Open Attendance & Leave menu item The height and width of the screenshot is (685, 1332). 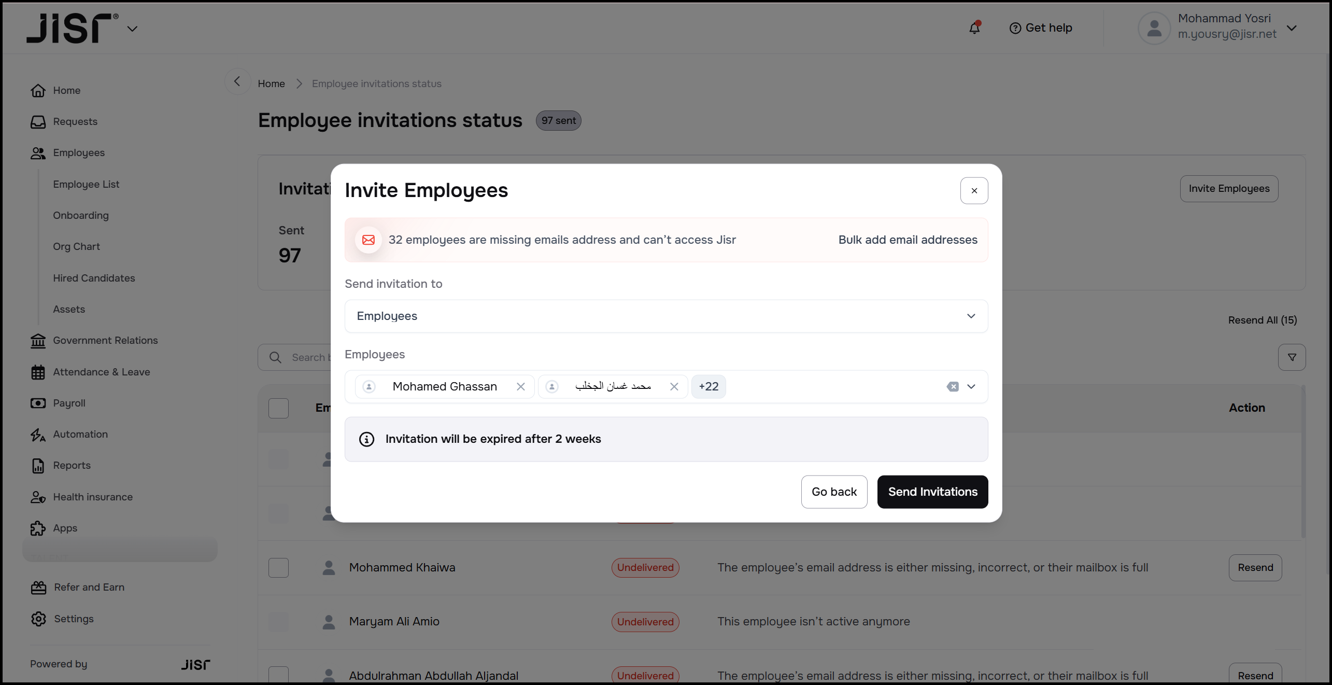102,372
